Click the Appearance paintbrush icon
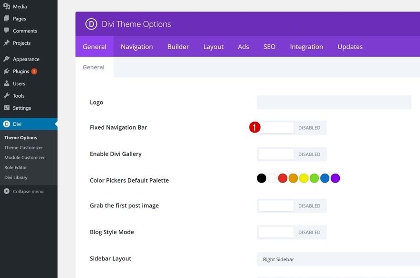 [7, 59]
